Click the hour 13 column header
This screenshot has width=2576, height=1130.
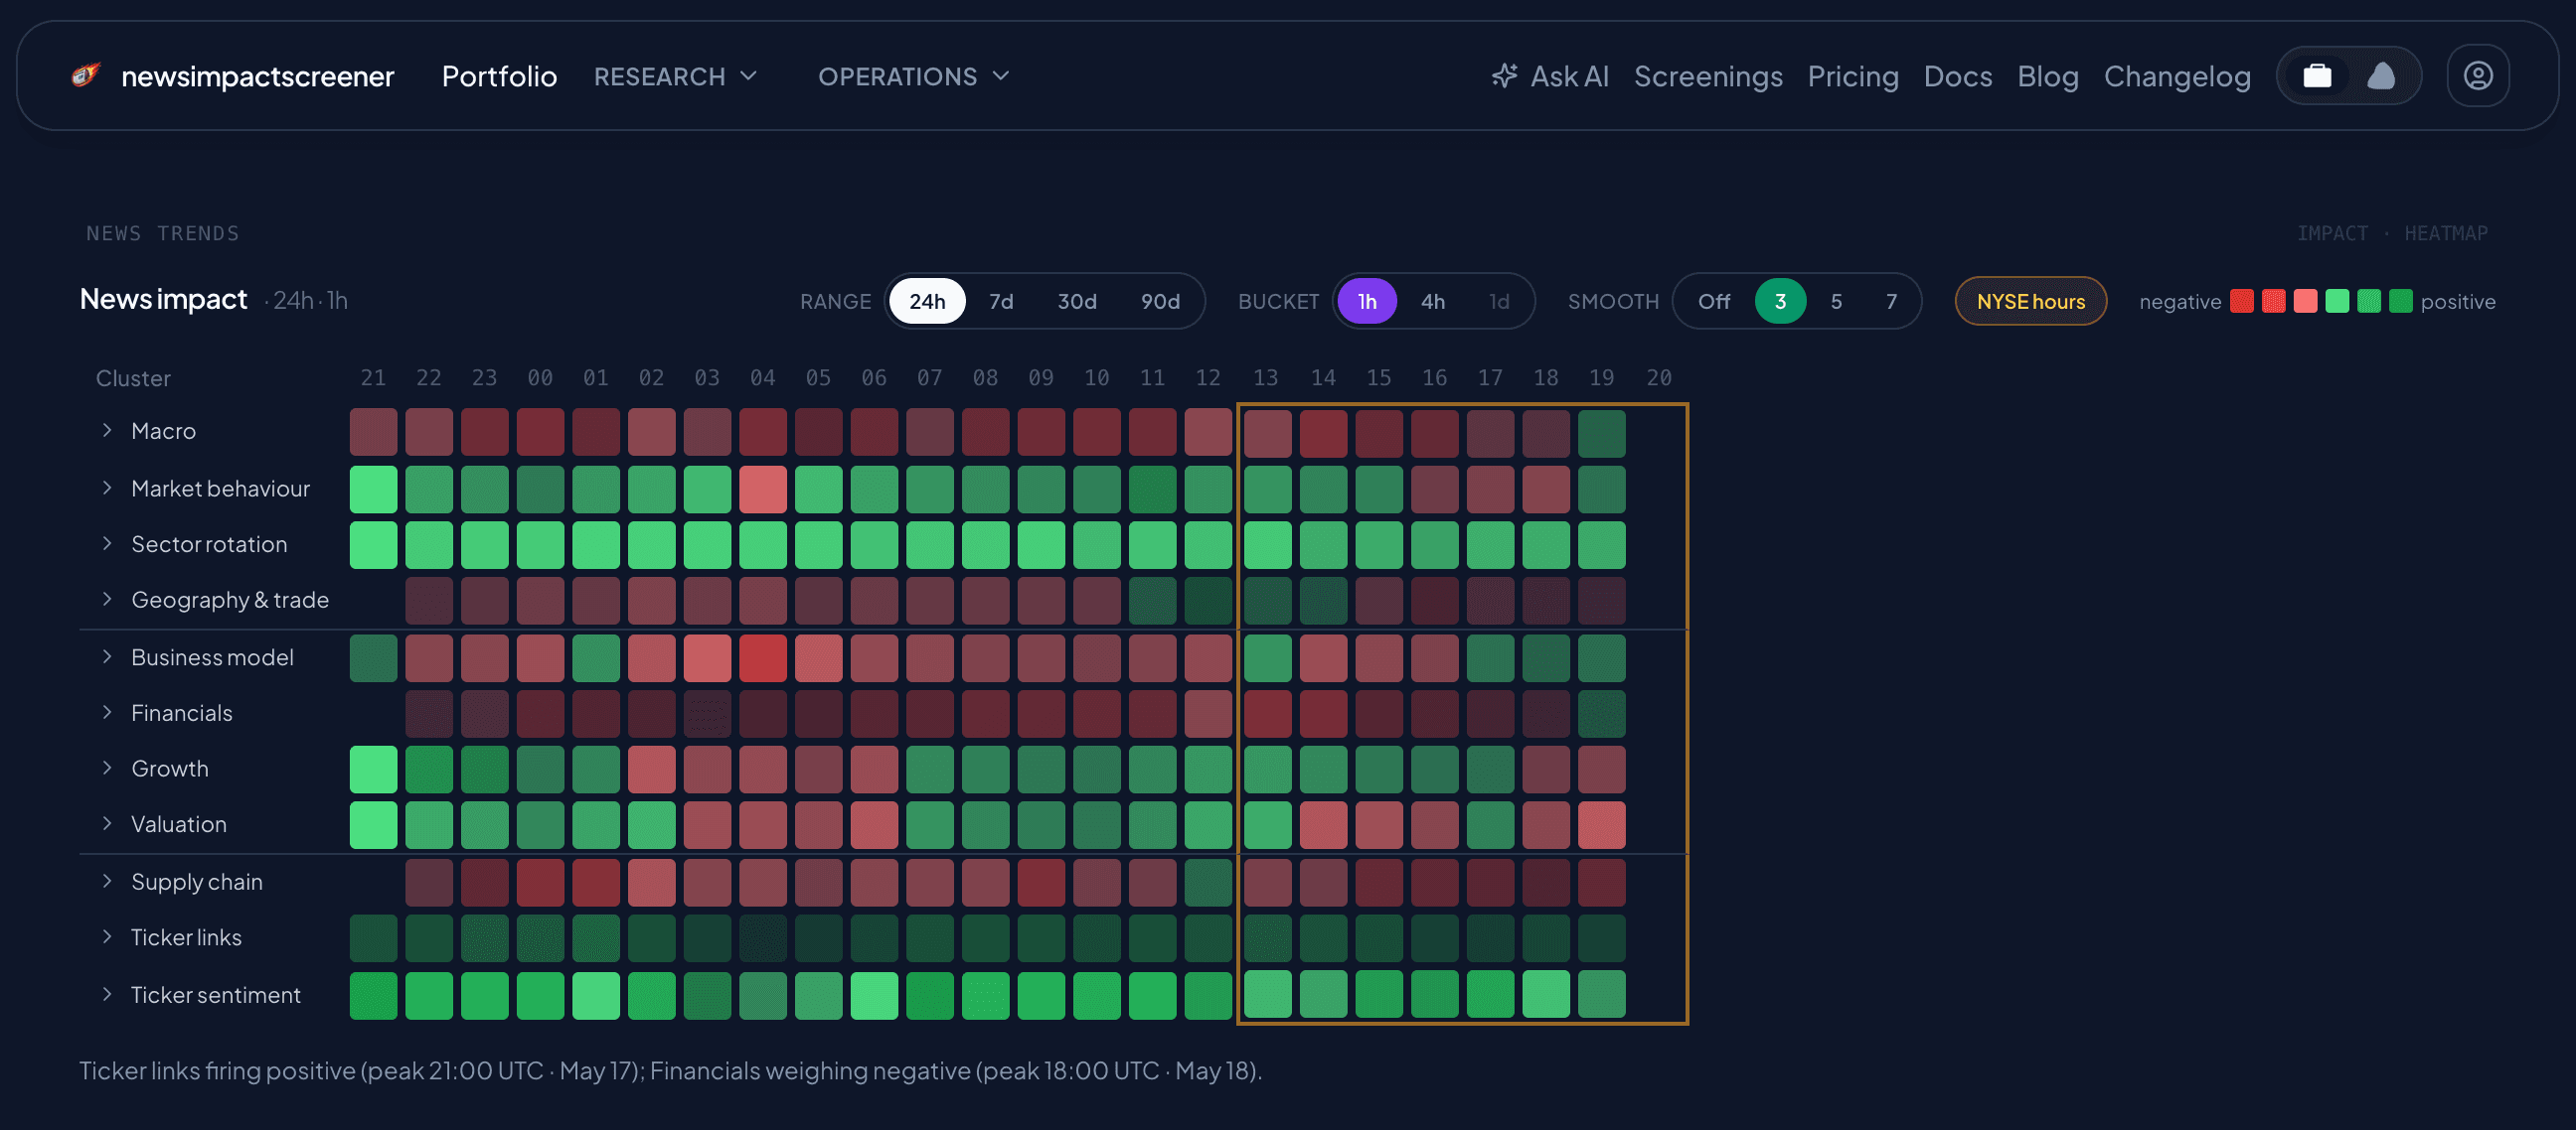(1265, 377)
